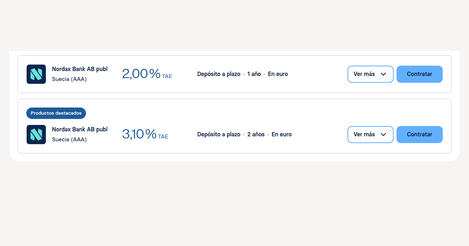Image resolution: width=469 pixels, height=246 pixels.
Task: Click the 1 año term label
Action: click(x=254, y=74)
